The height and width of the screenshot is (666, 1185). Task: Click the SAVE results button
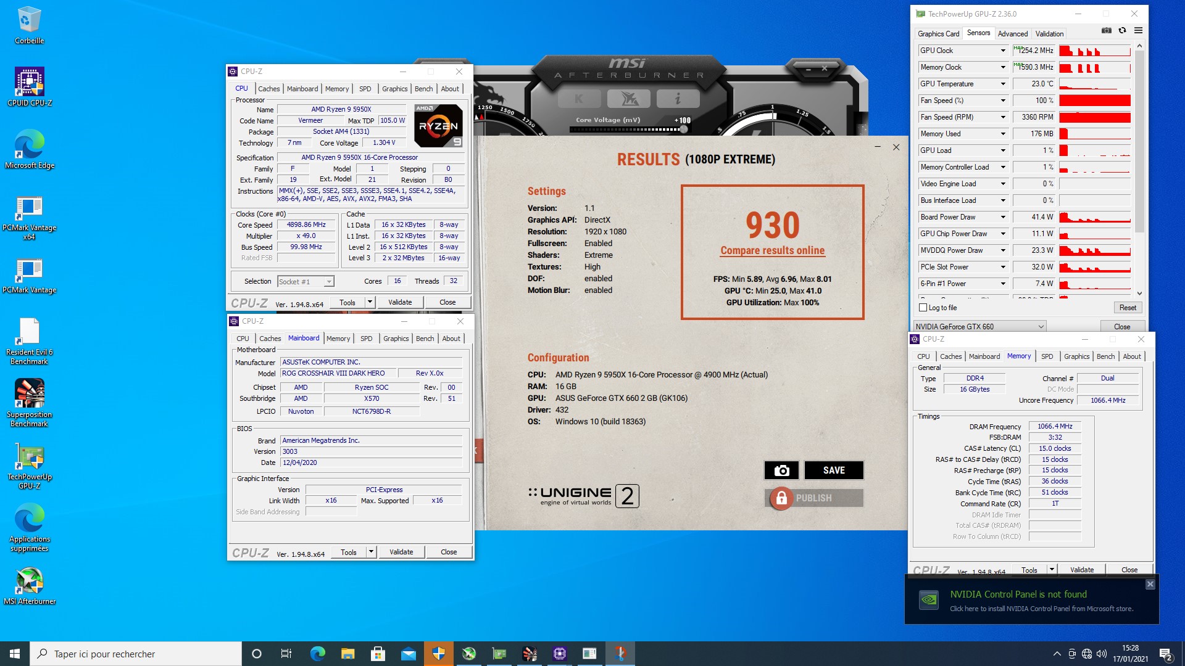click(834, 470)
